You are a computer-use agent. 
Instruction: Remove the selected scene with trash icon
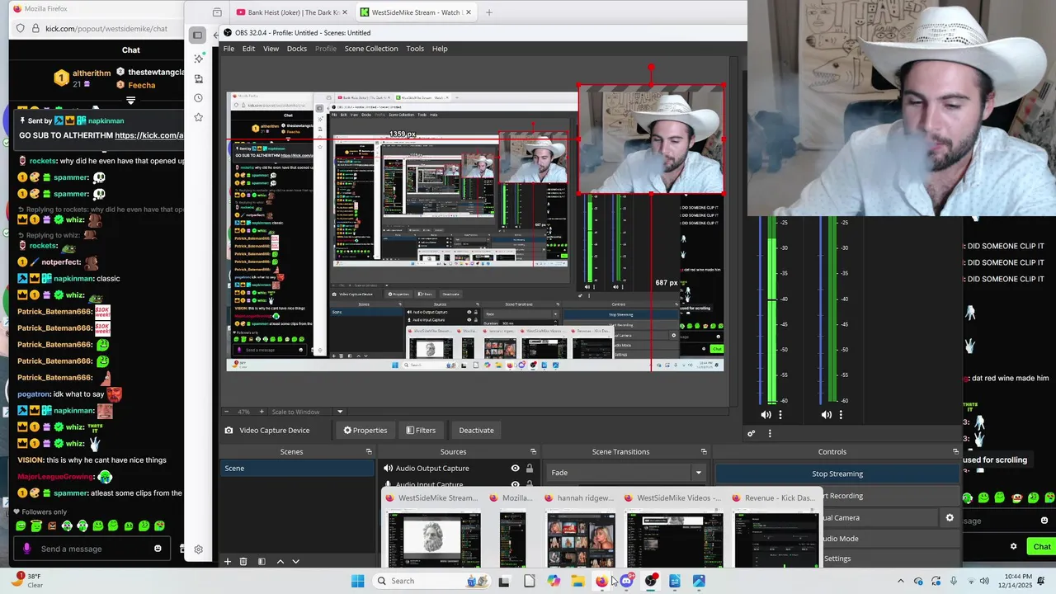coord(243,562)
